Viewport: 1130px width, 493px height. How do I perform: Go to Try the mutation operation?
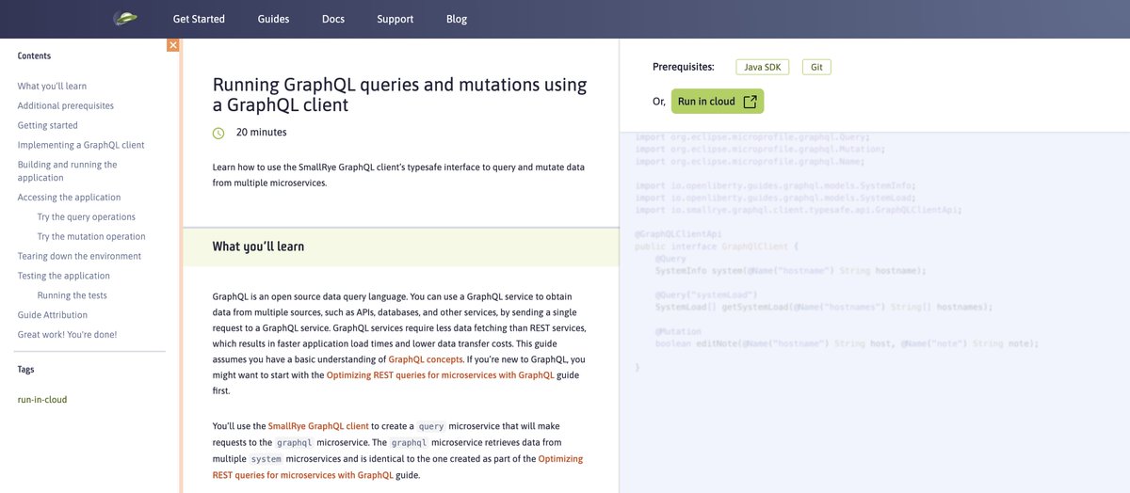click(x=91, y=236)
